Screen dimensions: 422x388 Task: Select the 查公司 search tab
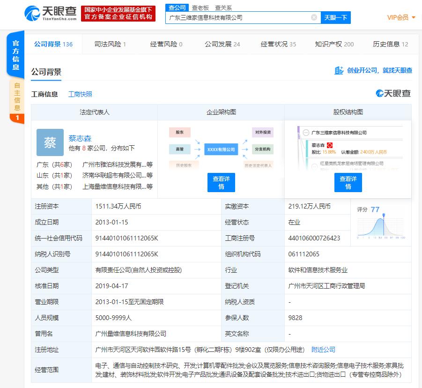click(x=177, y=8)
